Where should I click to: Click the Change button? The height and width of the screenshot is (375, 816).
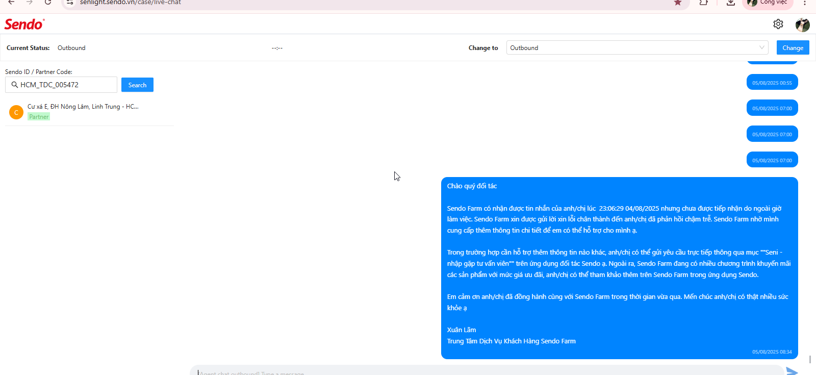tap(793, 47)
